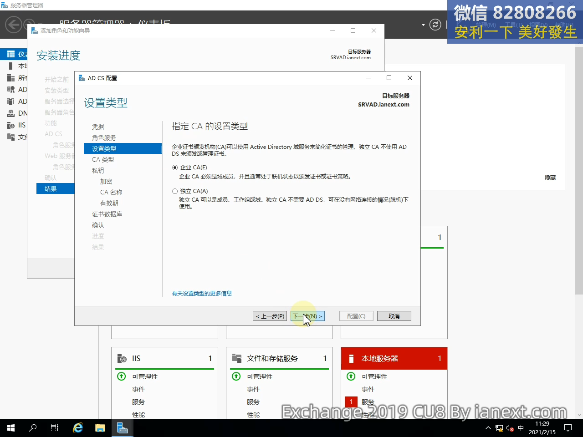Image resolution: width=583 pixels, height=437 pixels.
Task: Open the notification center icon
Action: [568, 428]
